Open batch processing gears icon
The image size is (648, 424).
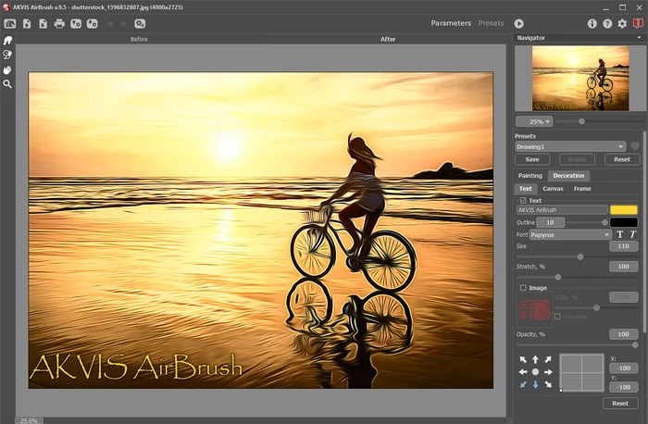[140, 23]
